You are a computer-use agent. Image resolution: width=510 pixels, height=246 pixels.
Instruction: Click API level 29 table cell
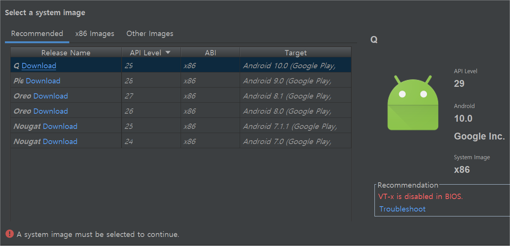[x=151, y=66]
